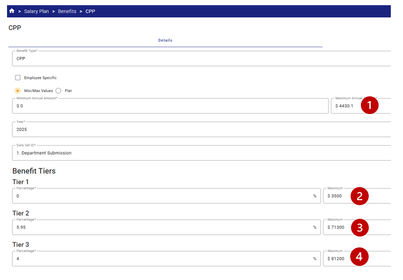This screenshot has width=403, height=280.
Task: Open the Year field showing 2025
Action: [201, 129]
